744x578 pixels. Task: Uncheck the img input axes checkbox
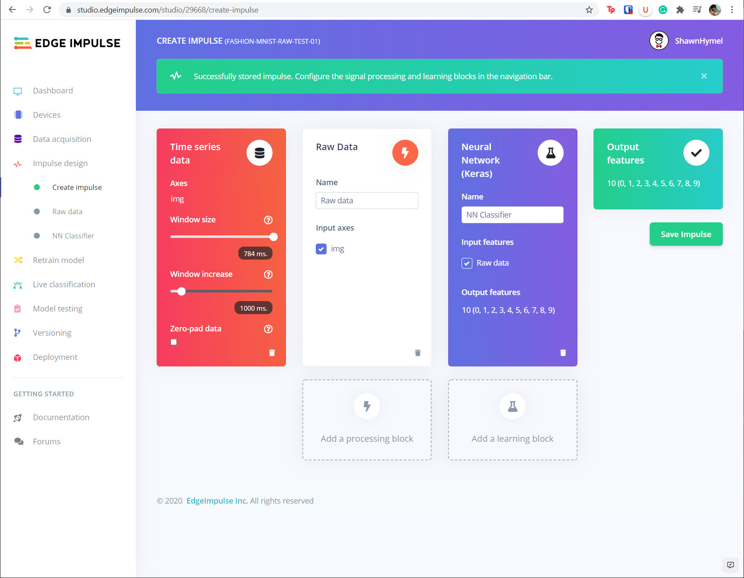[321, 249]
